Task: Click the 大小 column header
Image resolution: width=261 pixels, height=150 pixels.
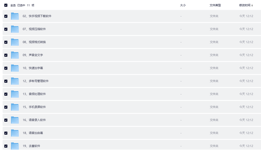Action: (x=183, y=5)
